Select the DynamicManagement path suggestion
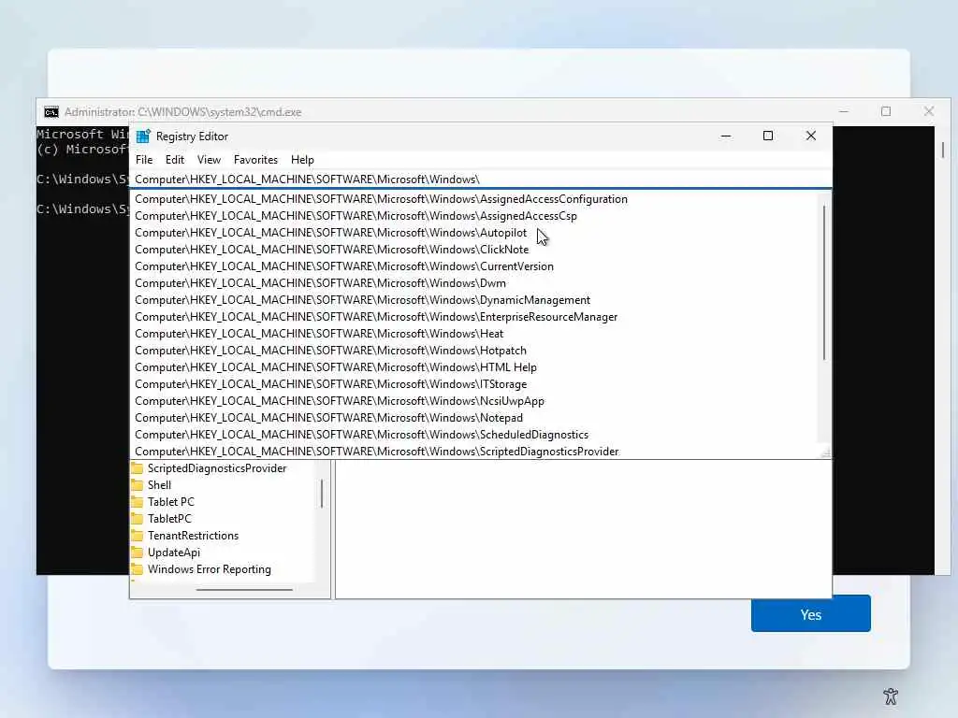 [474, 300]
